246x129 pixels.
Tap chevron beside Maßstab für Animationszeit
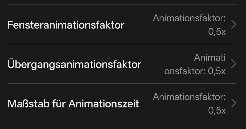pyautogui.click(x=234, y=103)
